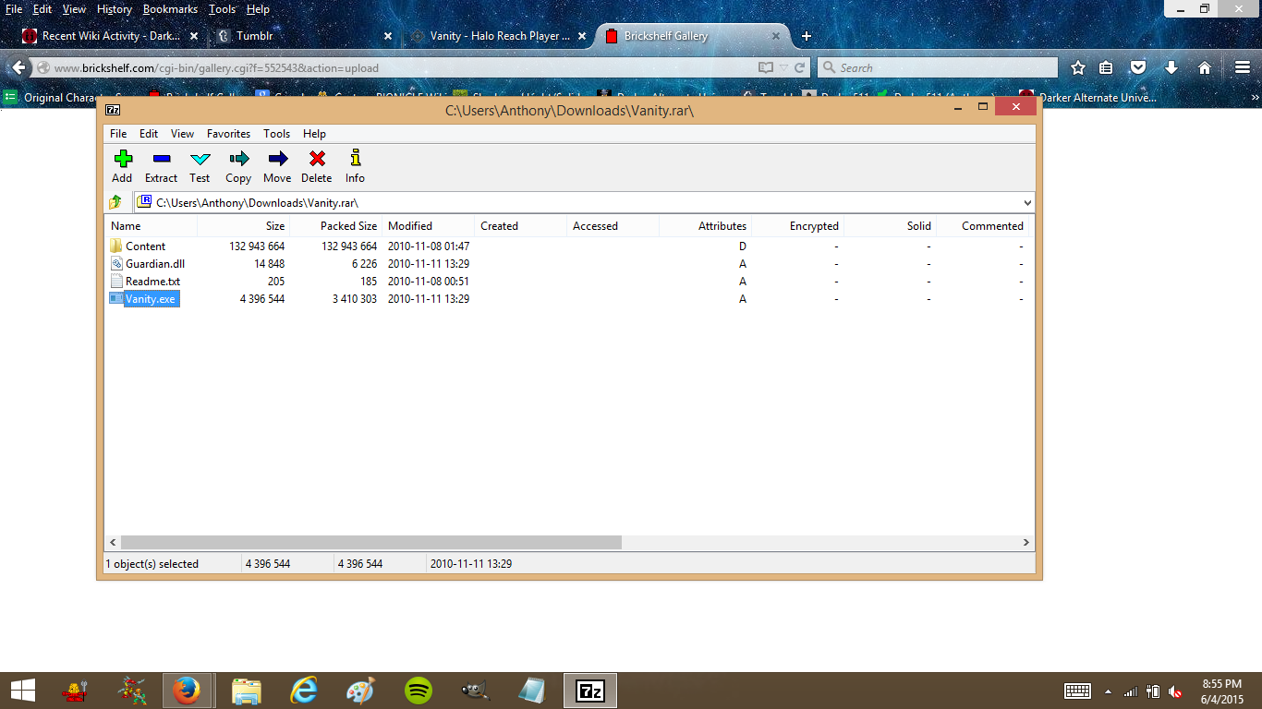Go to Firefox home page icon

click(1205, 67)
